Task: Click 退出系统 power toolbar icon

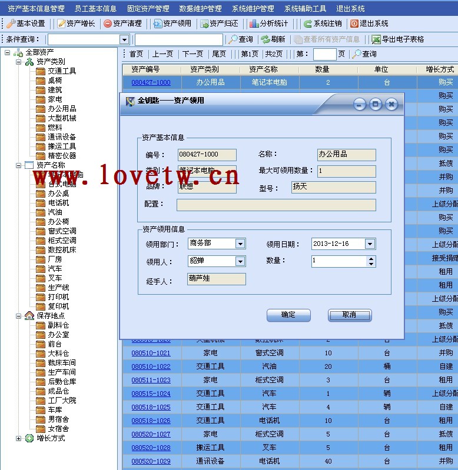Action: (x=354, y=24)
